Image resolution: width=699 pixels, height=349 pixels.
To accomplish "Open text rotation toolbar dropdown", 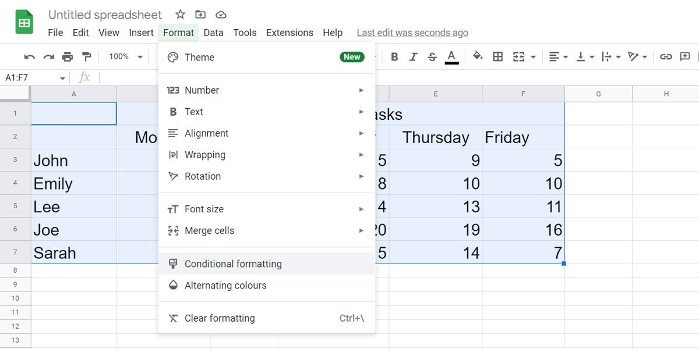I will coord(638,56).
